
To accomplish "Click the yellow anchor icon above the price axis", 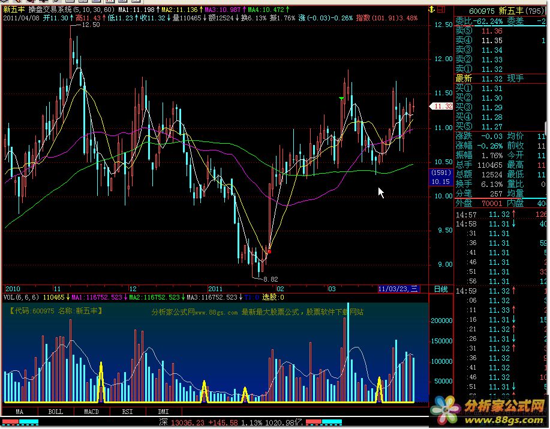I will point(432,10).
